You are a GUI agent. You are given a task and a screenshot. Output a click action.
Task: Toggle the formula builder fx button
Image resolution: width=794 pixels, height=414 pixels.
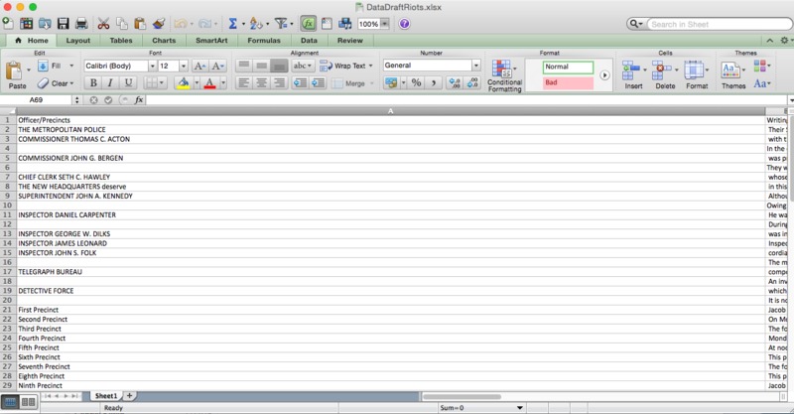[308, 23]
